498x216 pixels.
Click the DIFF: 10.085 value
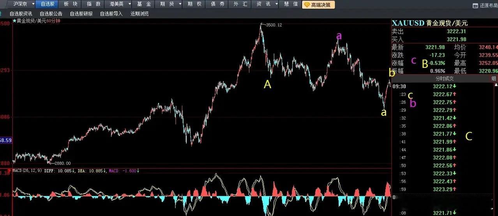coord(59,171)
